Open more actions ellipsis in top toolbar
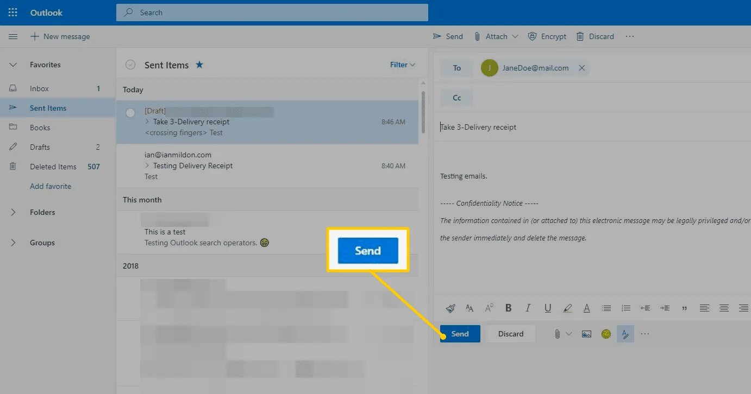This screenshot has width=751, height=394. (630, 36)
